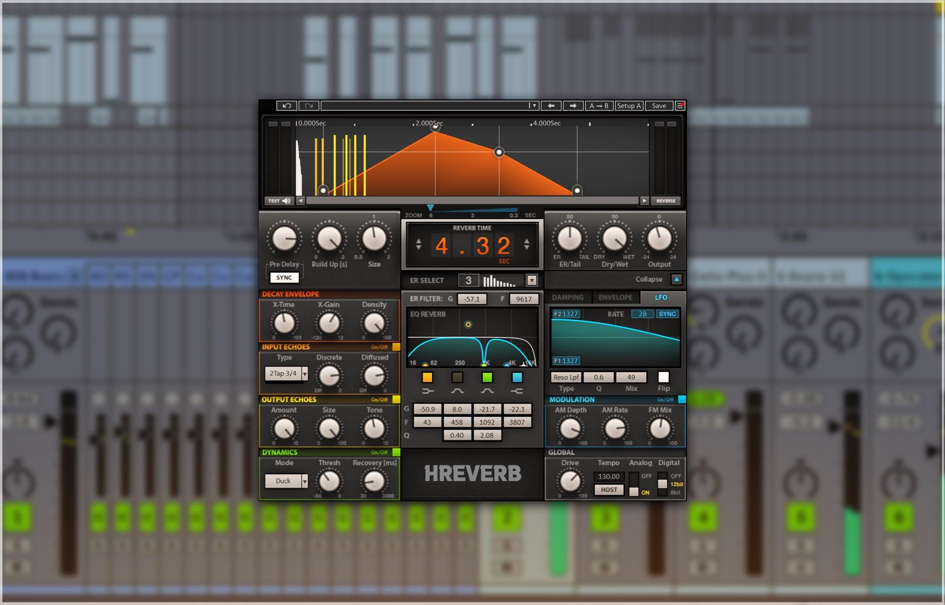Click the ER Filter G value -57.1
Screen dimensions: 945x605
point(472,299)
